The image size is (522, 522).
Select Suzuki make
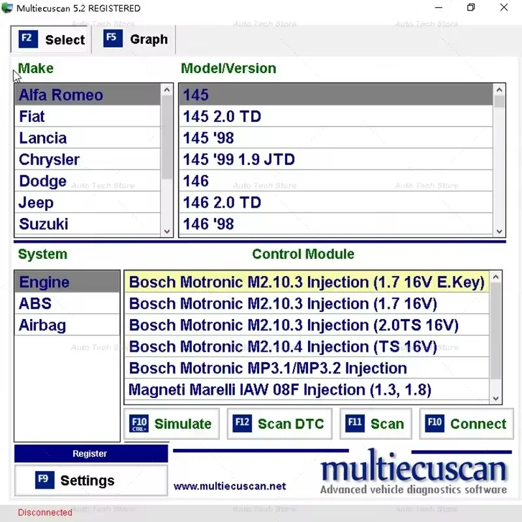point(87,224)
